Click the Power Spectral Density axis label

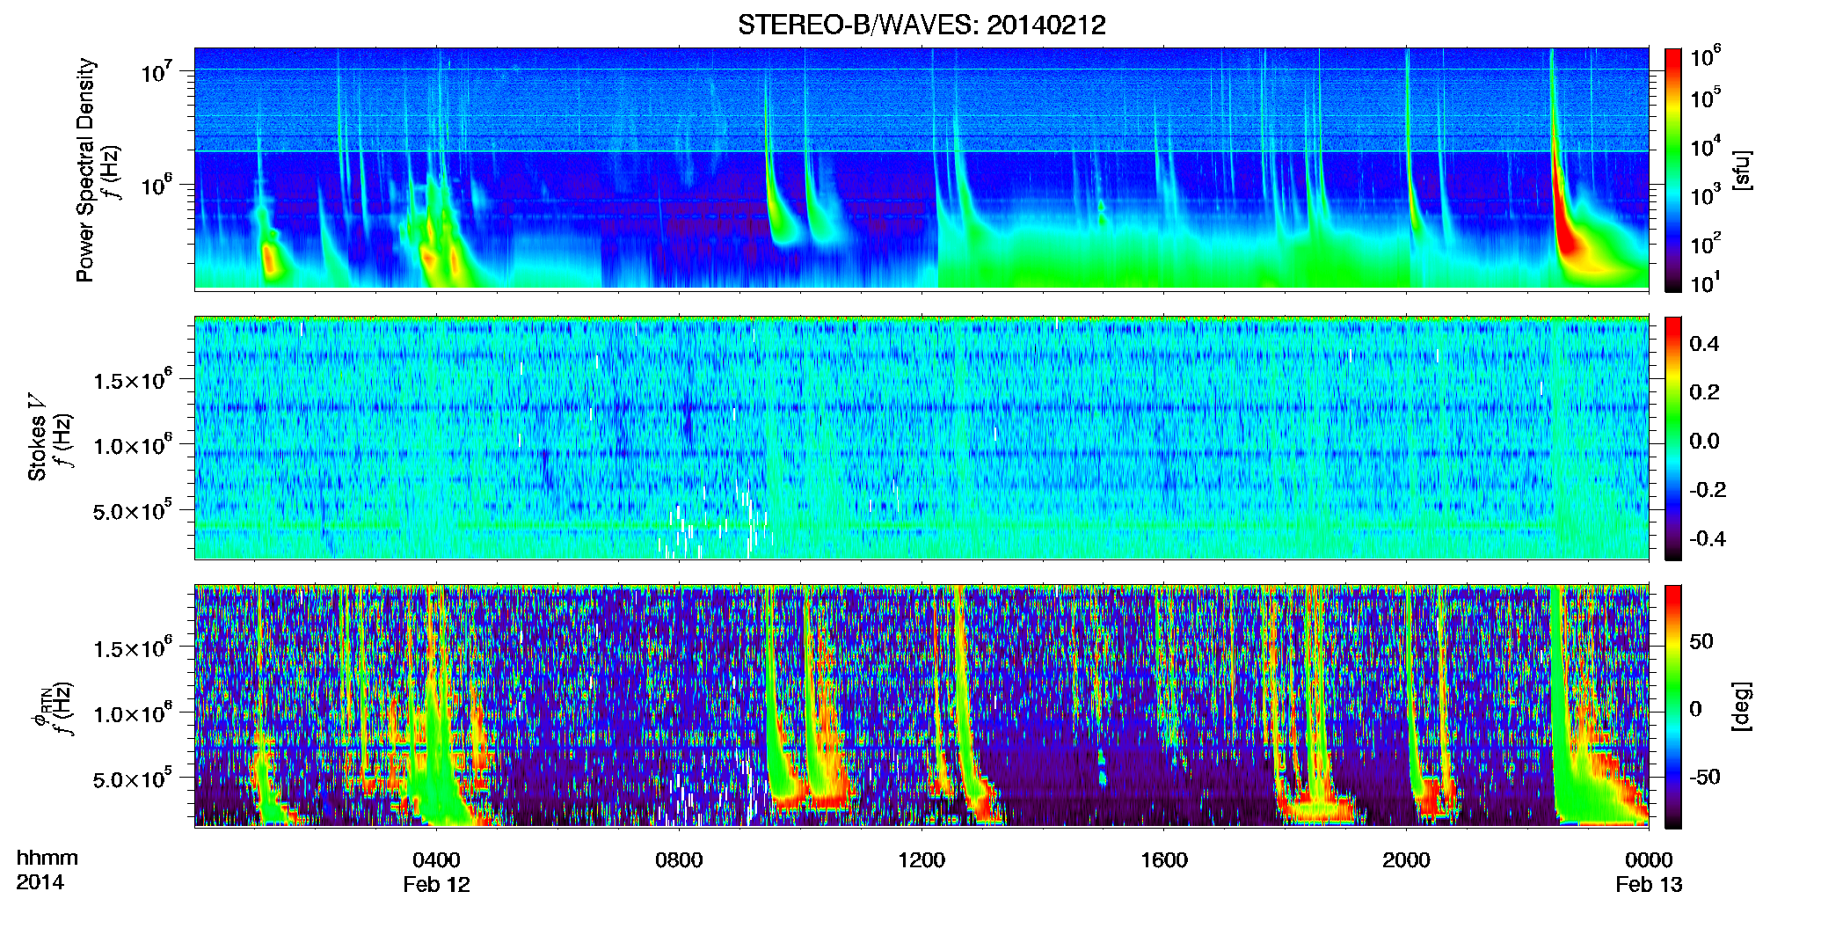pos(85,170)
